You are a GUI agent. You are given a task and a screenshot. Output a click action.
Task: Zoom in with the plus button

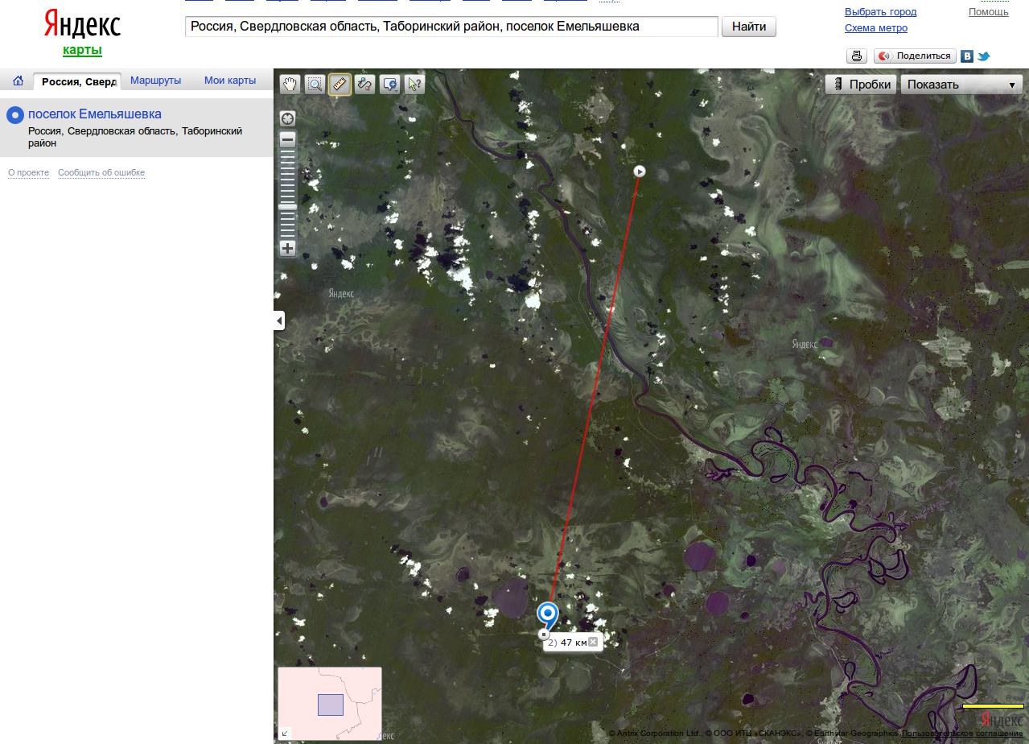287,248
